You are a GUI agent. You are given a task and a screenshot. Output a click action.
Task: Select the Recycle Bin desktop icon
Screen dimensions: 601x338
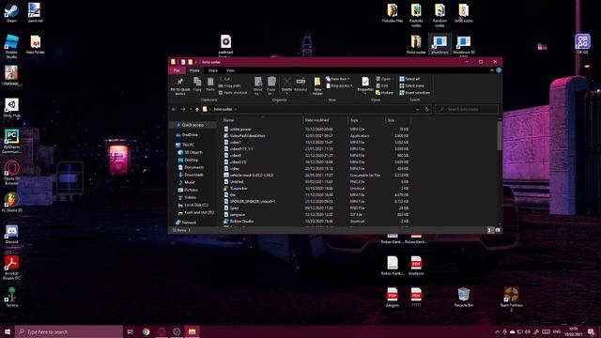tap(463, 298)
